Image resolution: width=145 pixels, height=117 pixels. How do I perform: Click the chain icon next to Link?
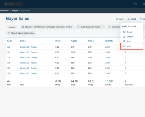click(124, 46)
